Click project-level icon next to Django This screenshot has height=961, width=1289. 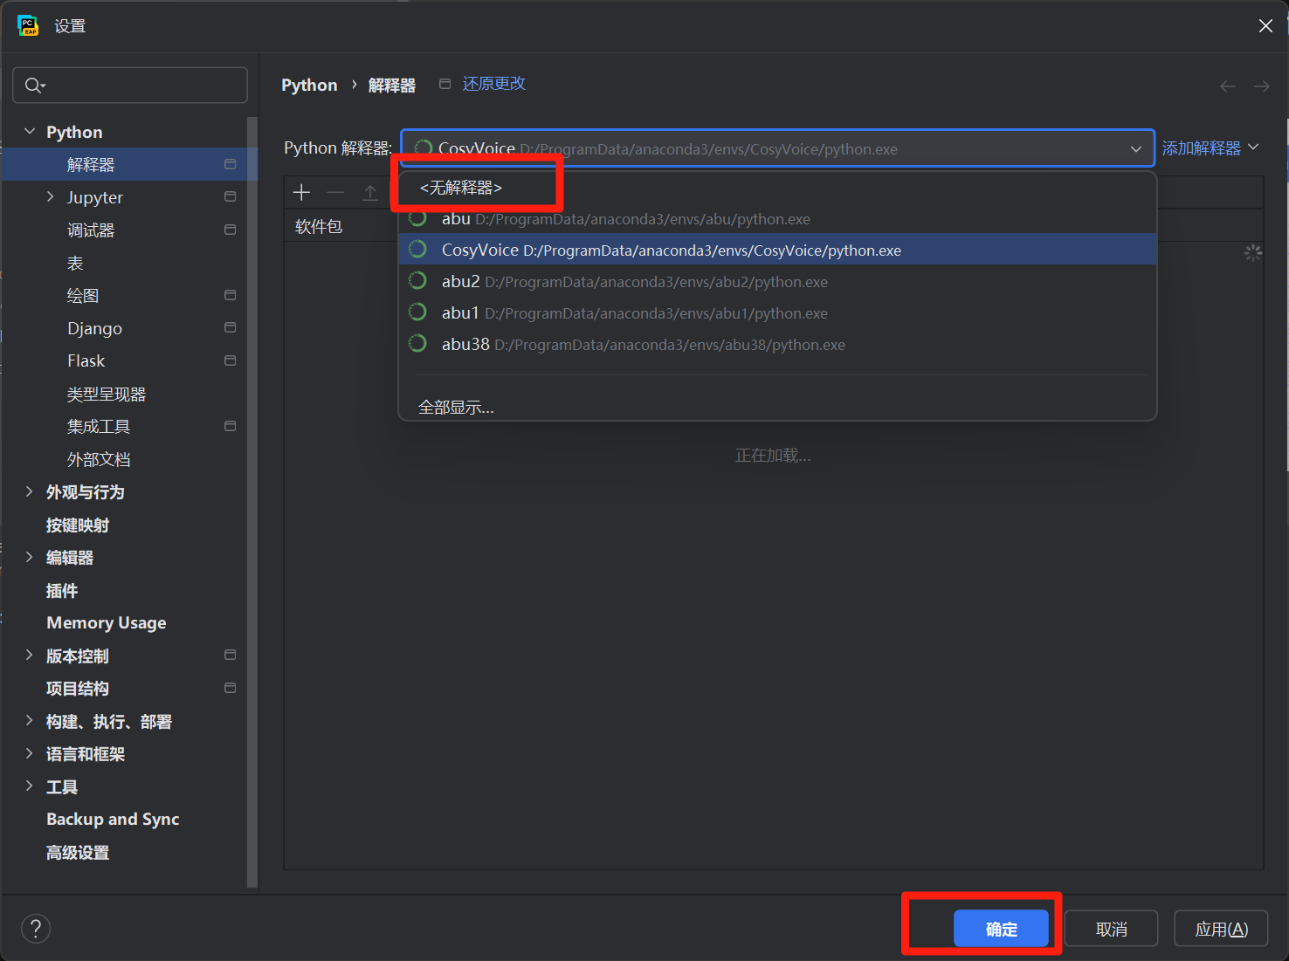click(231, 327)
